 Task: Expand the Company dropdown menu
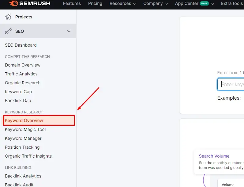point(156,3)
